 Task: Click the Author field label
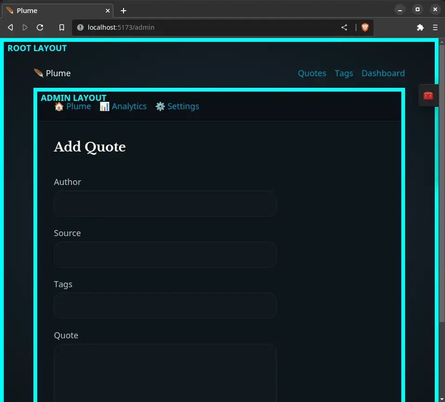(67, 182)
